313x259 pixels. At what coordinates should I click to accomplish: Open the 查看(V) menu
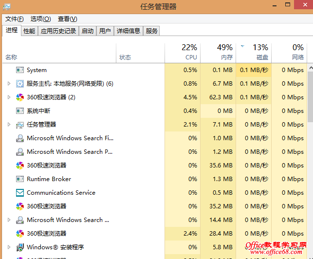[68, 19]
